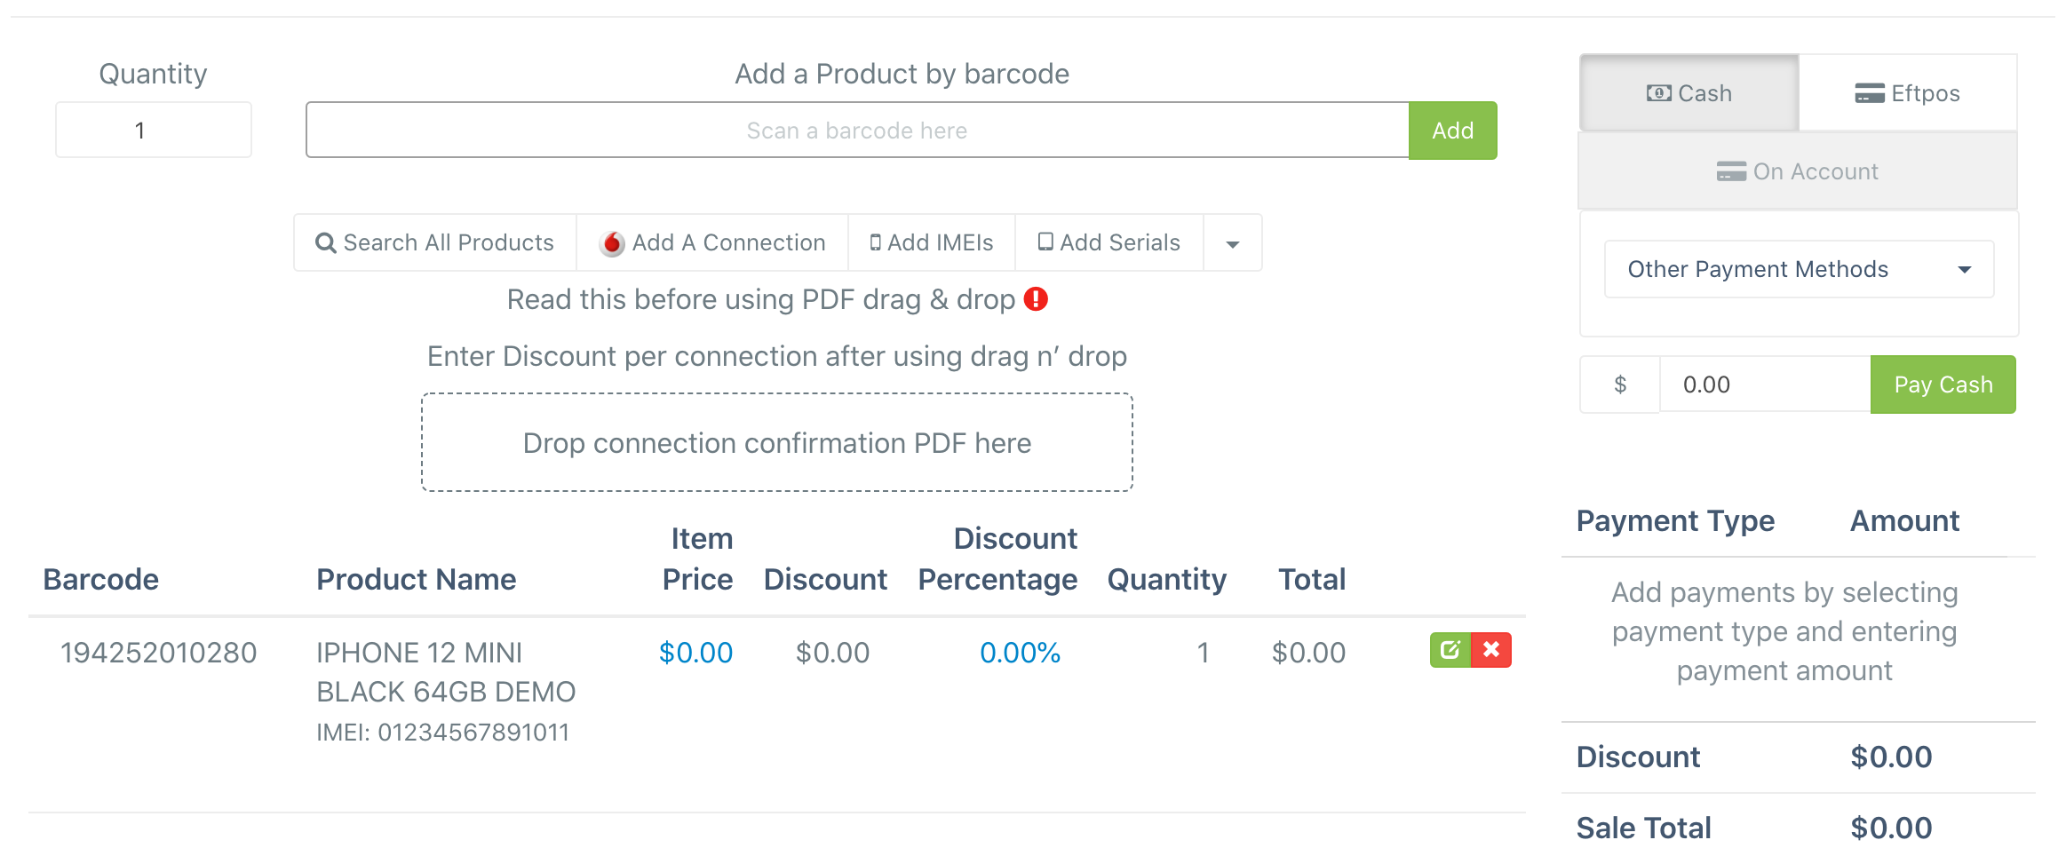Click the cash note icon on the Cash tab
Image resolution: width=2066 pixels, height=856 pixels.
click(x=1658, y=93)
